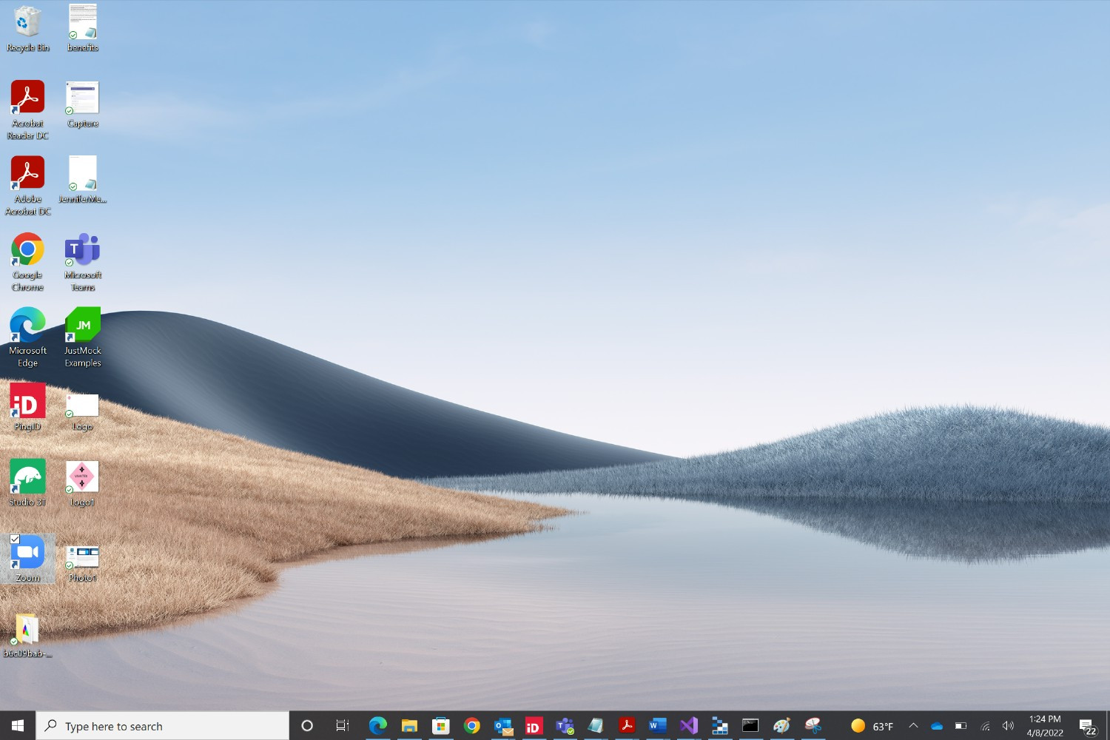
Task: Expand hidden system tray icons
Action: pyautogui.click(x=913, y=726)
